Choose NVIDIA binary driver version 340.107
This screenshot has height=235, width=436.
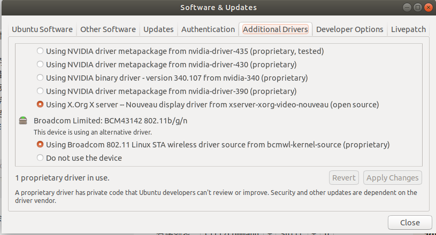[x=40, y=77]
